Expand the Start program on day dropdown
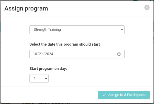The height and width of the screenshot is (104, 154). (x=39, y=78)
